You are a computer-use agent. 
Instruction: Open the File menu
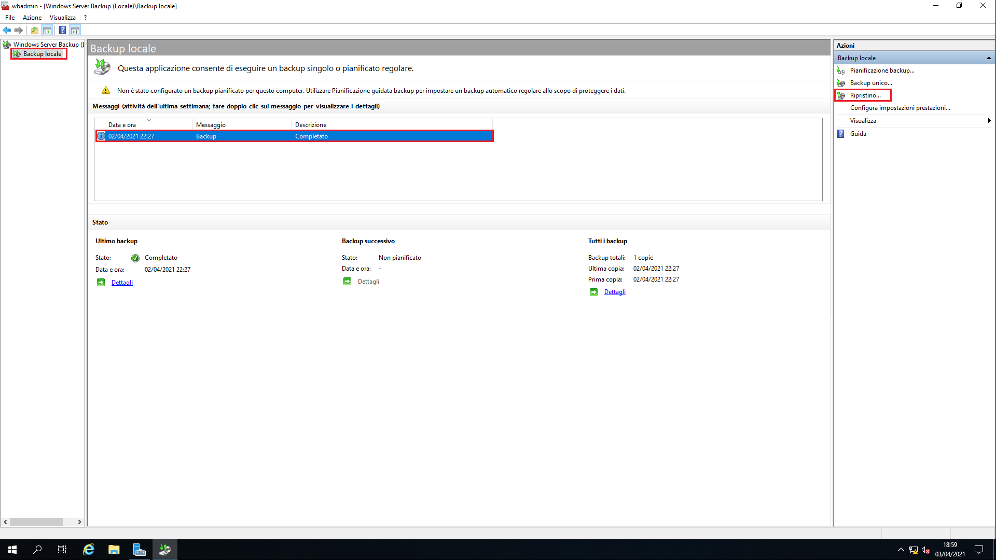[x=10, y=18]
